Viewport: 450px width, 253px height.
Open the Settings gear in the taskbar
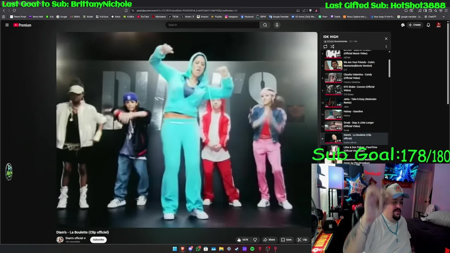click(x=229, y=249)
